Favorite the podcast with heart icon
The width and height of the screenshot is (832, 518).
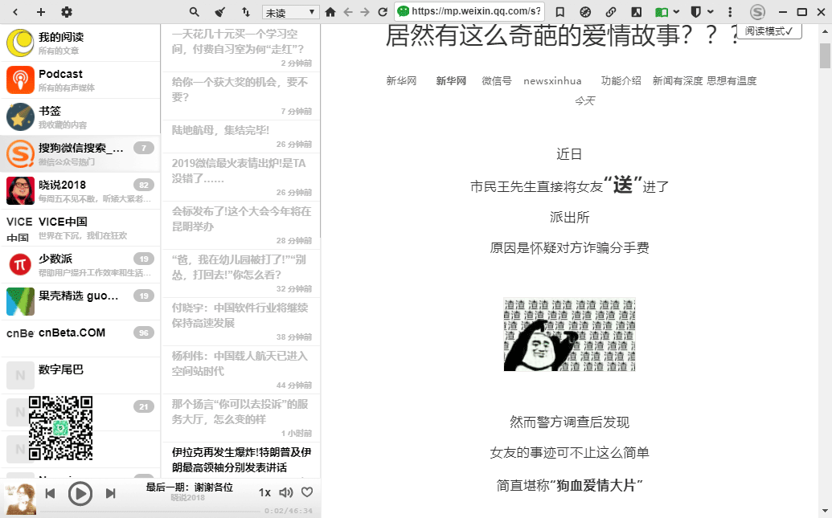pyautogui.click(x=307, y=492)
